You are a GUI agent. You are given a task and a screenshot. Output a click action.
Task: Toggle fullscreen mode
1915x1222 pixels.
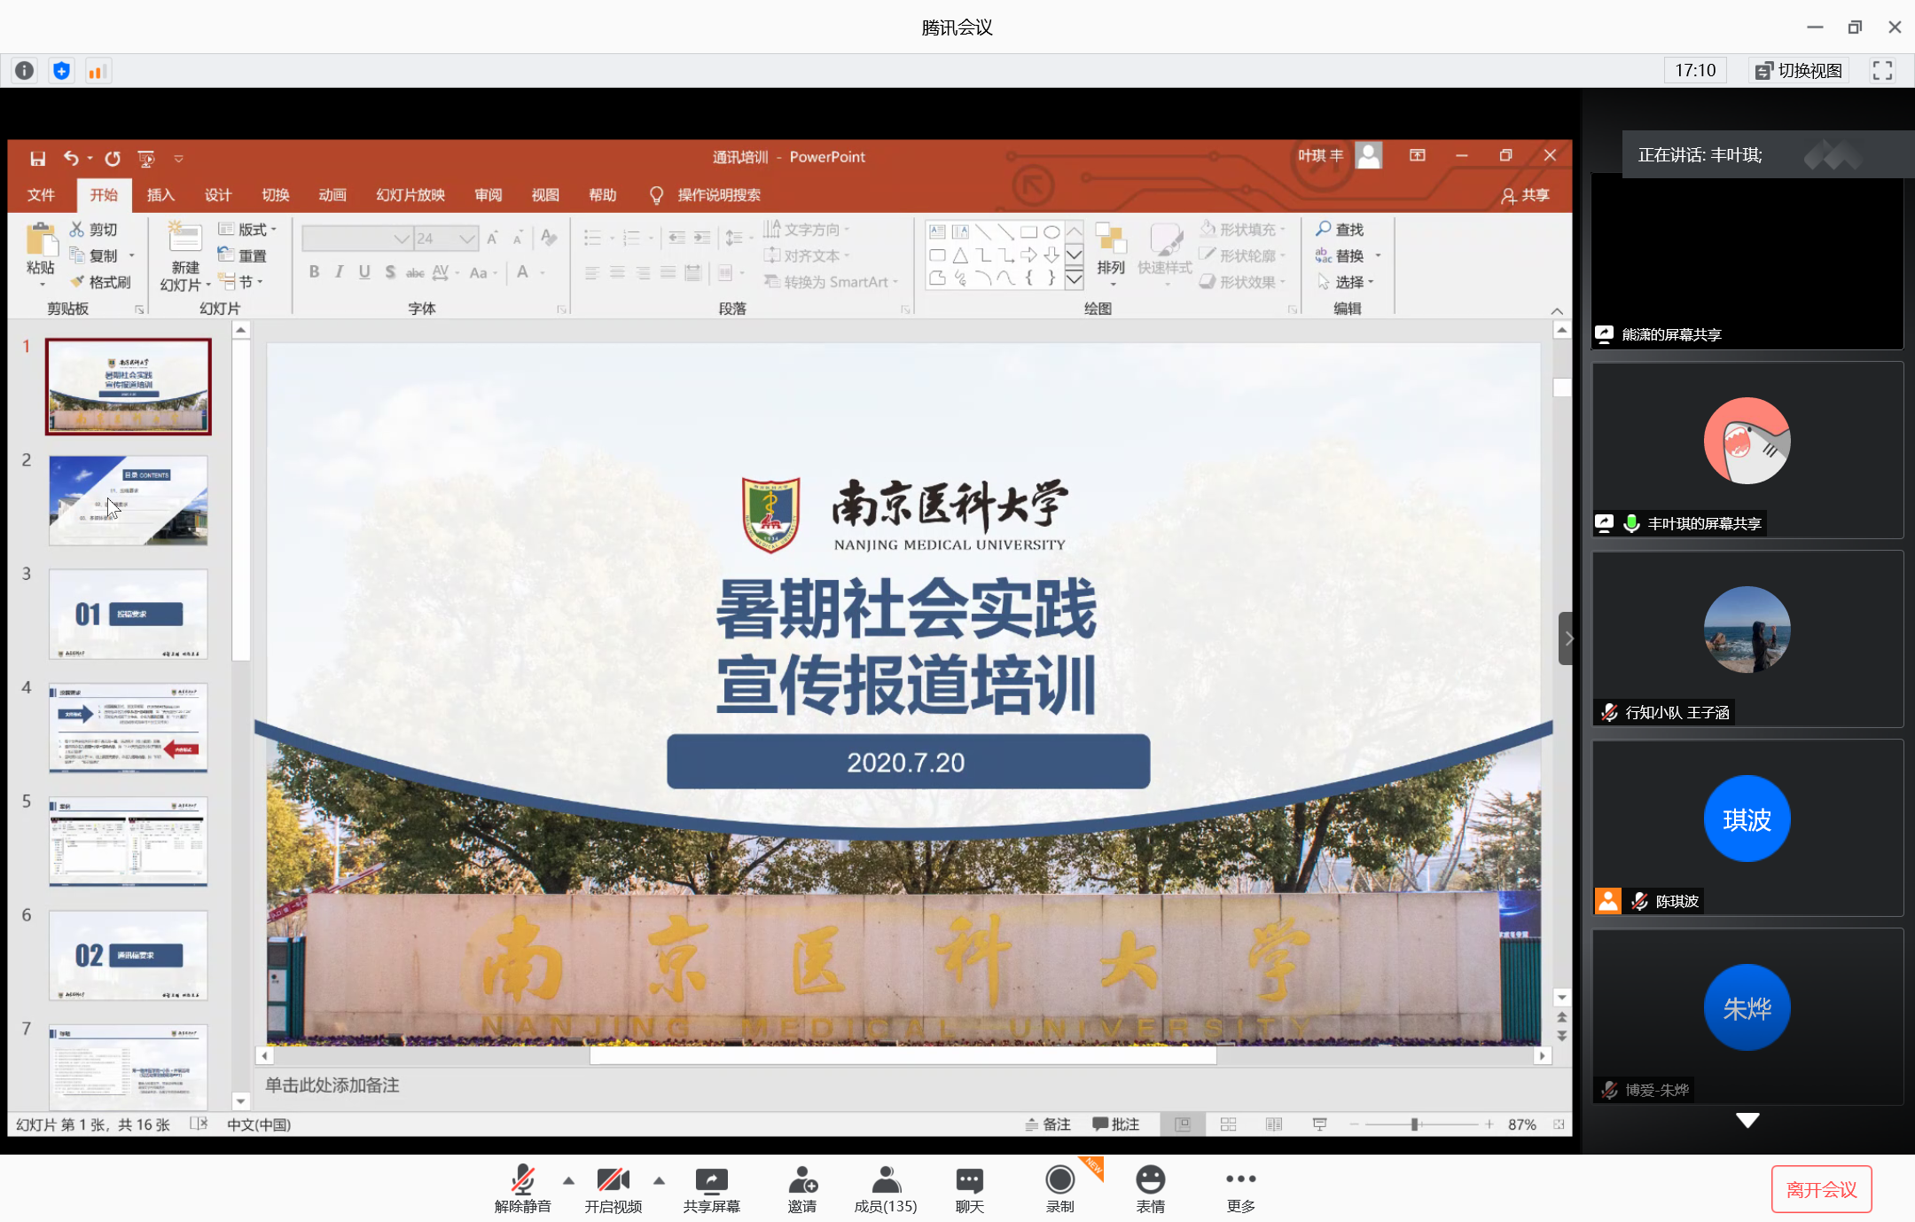(1882, 71)
